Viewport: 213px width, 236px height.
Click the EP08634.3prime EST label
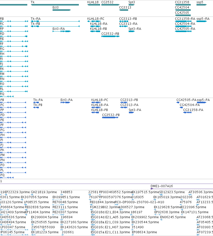point(144,232)
